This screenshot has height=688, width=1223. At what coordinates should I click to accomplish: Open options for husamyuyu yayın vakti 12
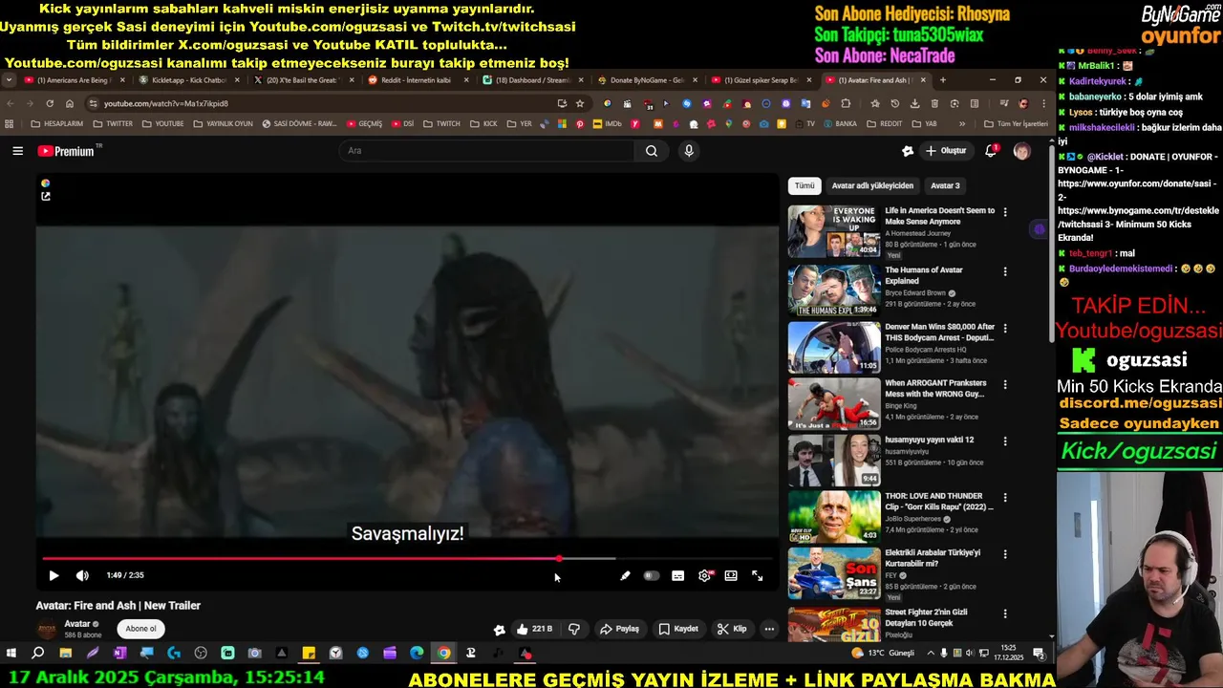1004,441
